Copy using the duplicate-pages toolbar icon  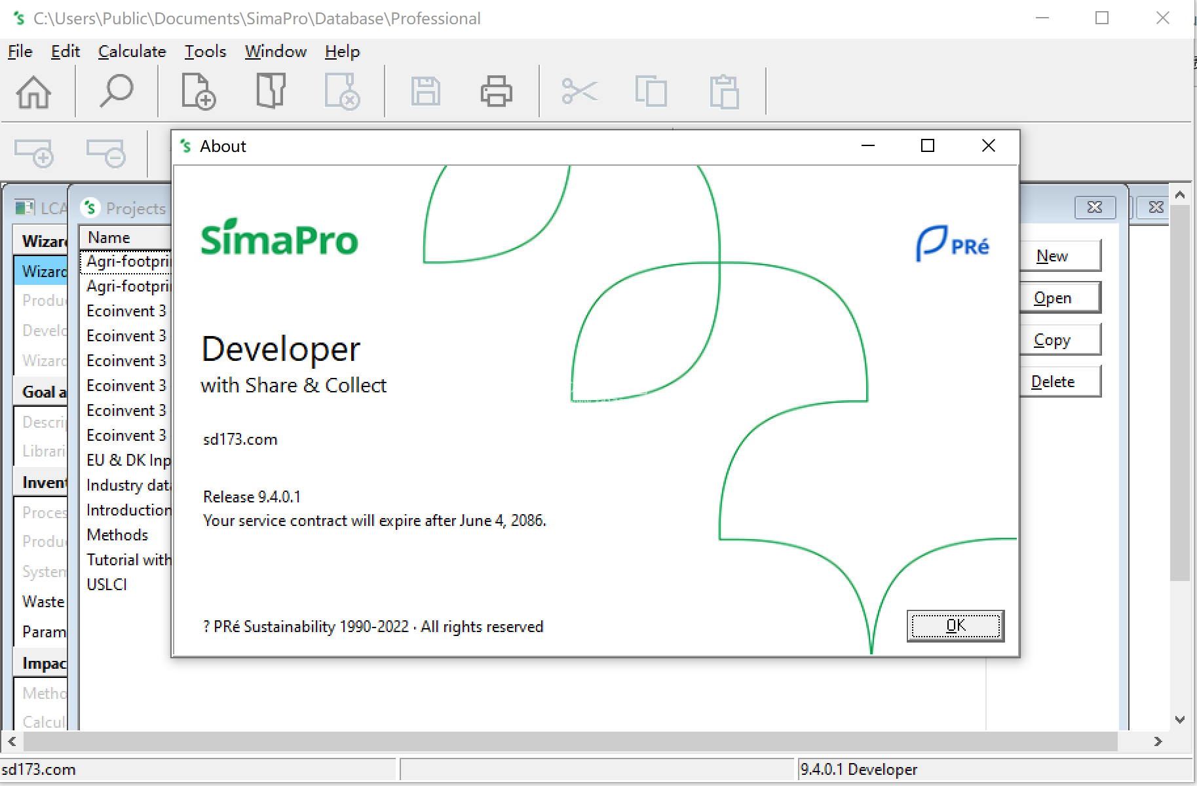[651, 92]
